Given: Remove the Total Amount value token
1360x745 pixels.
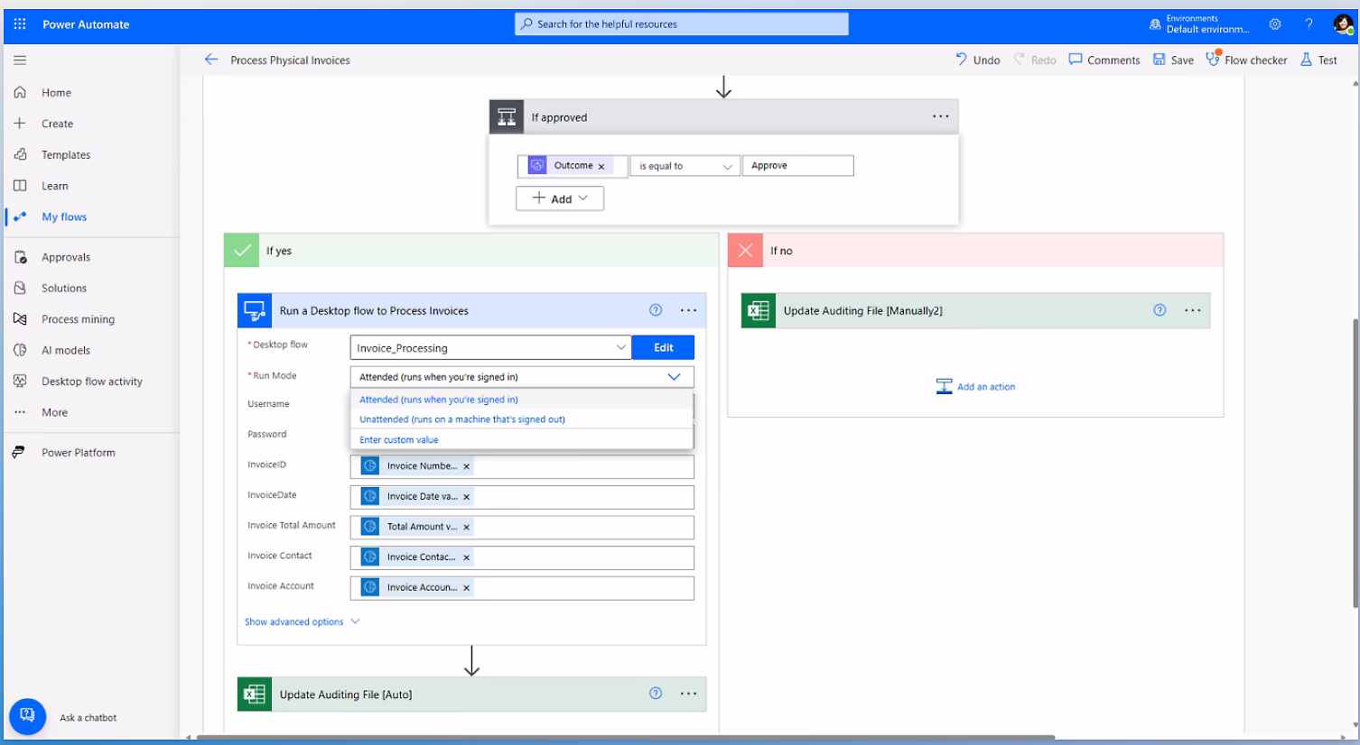Looking at the screenshot, I should [x=467, y=527].
